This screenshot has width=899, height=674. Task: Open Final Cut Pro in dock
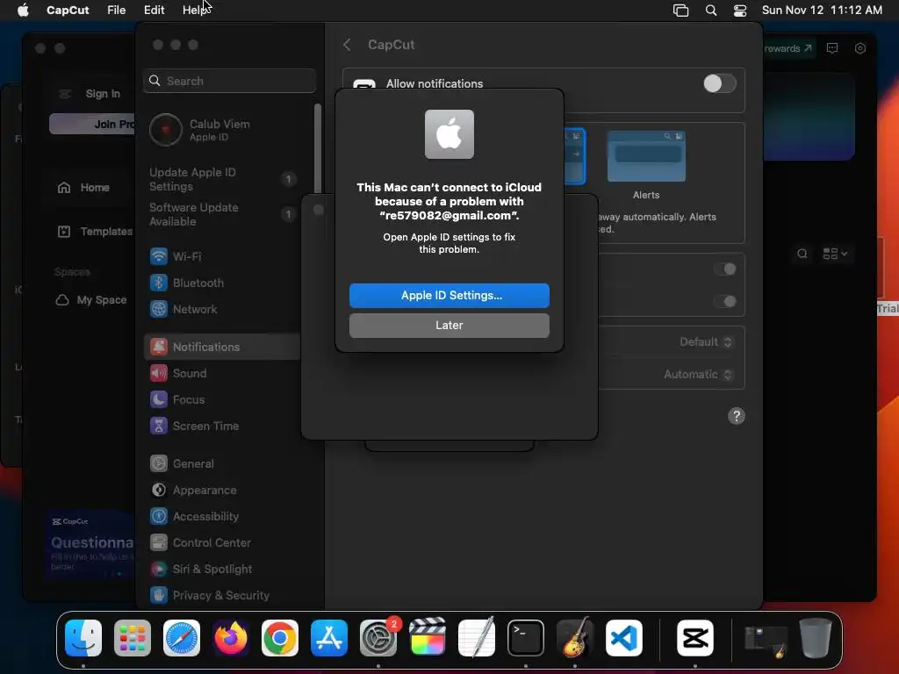pyautogui.click(x=428, y=638)
